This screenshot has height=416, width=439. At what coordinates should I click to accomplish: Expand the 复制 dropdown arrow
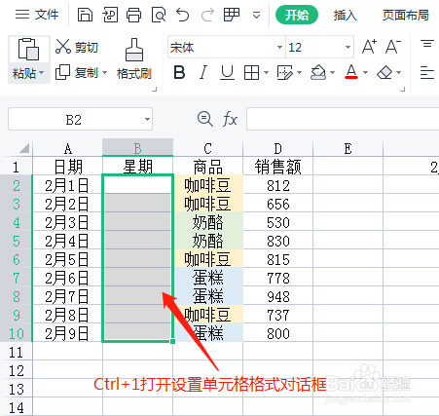104,72
